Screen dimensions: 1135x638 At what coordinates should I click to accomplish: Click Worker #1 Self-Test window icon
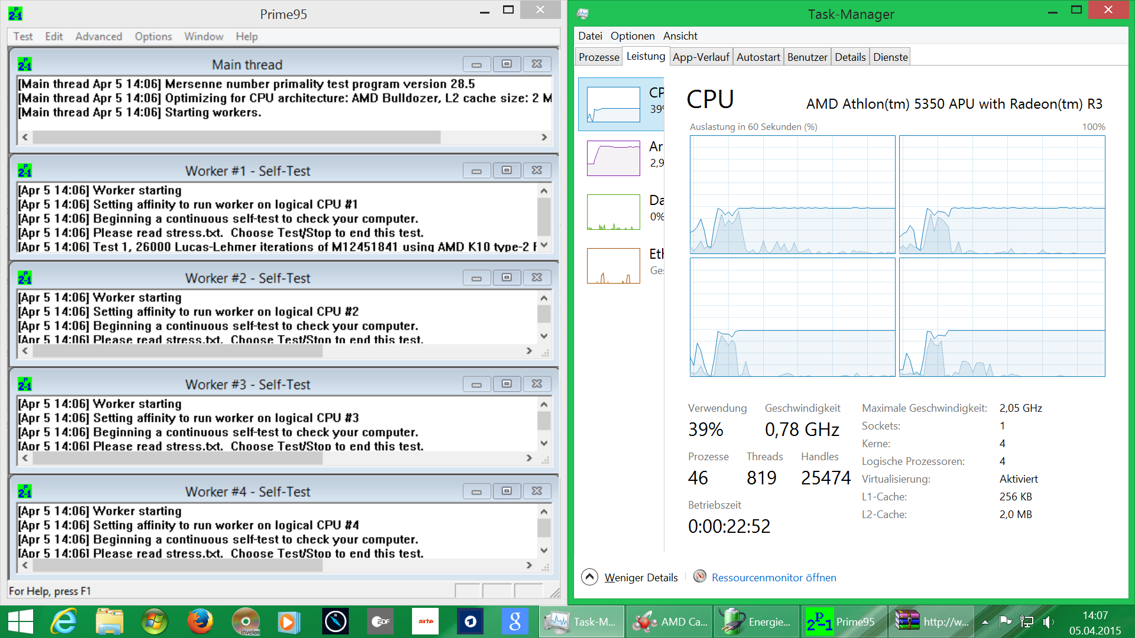[x=25, y=171]
